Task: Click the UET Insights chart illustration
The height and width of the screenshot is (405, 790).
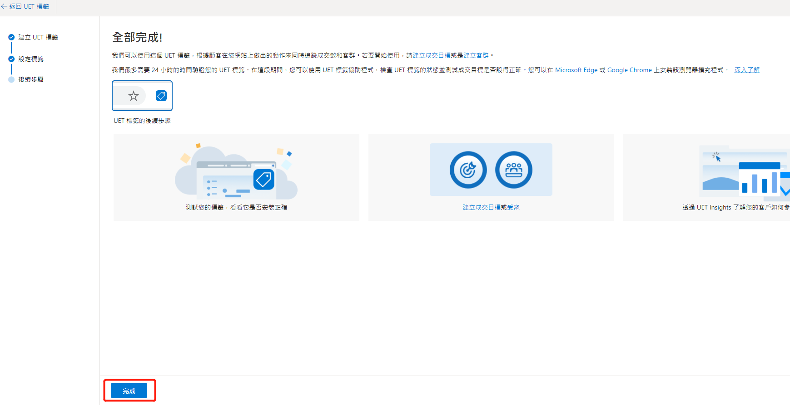Action: click(745, 173)
